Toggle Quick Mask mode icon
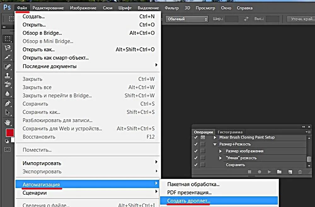This screenshot has height=207, width=315. pyautogui.click(x=8, y=150)
